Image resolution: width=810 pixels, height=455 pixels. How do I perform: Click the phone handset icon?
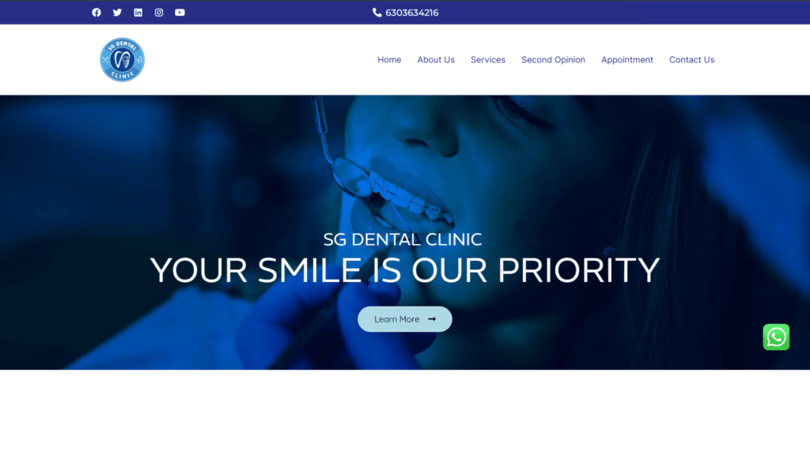377,13
